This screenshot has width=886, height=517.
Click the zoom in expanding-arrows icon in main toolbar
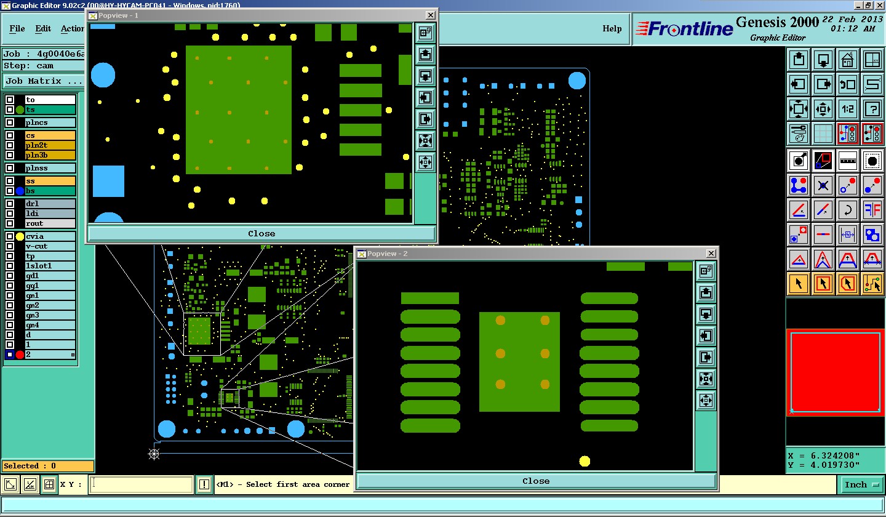(x=799, y=109)
